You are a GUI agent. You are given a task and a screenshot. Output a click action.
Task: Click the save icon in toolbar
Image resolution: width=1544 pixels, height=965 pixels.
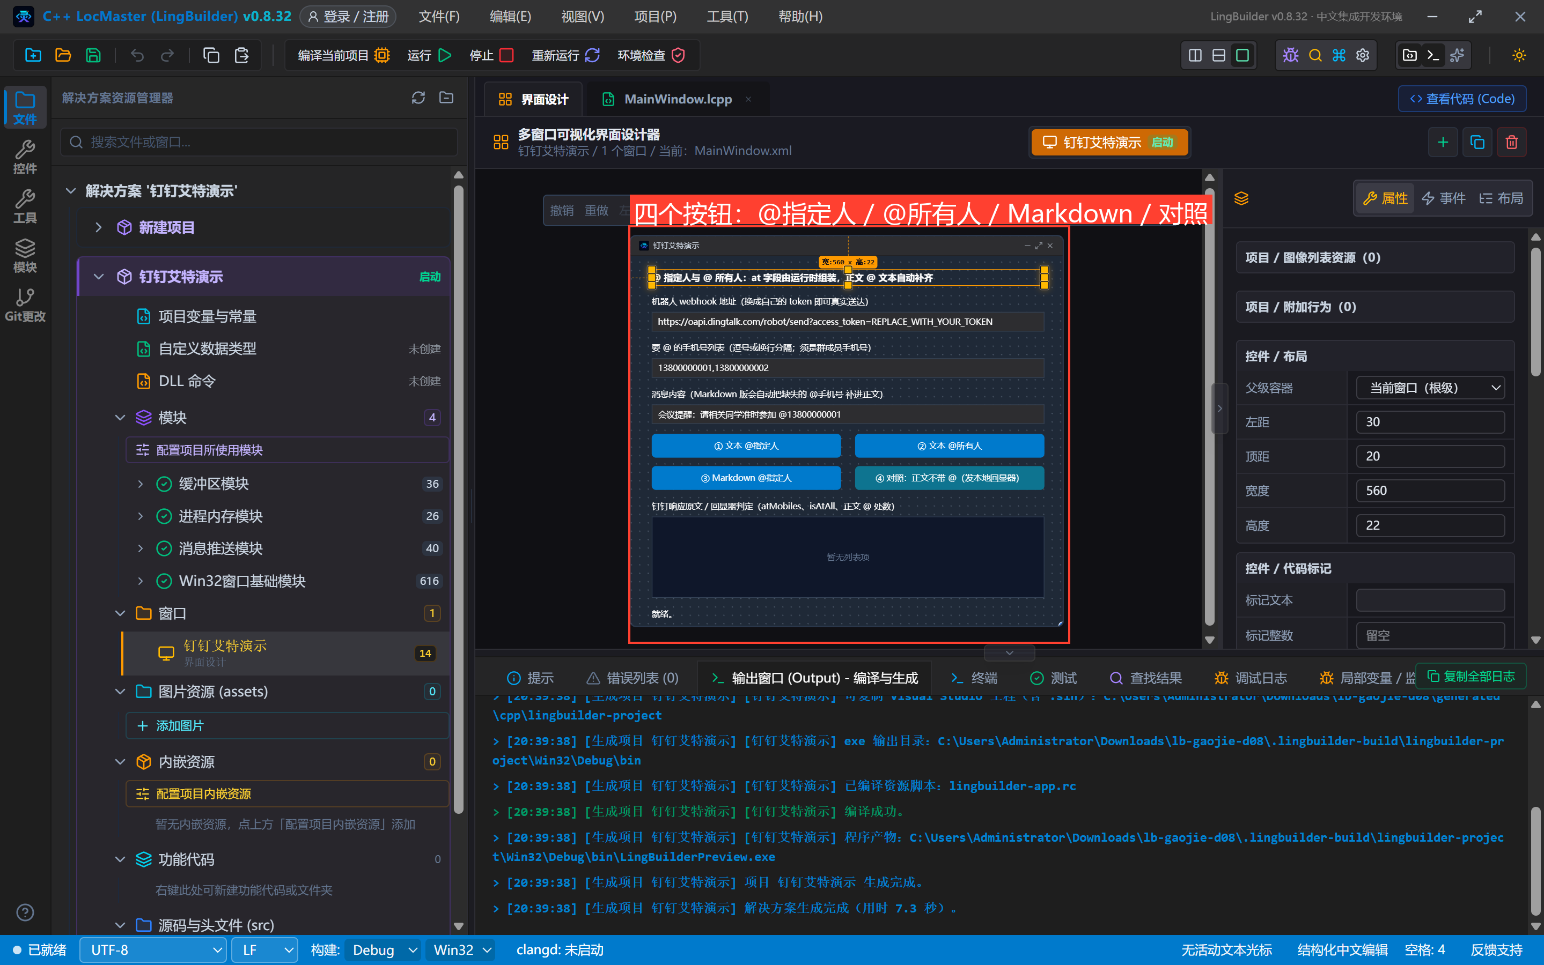coord(93,56)
